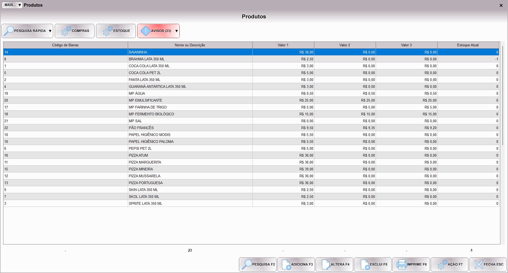Click the vertical scrollbar of the product table

[502, 95]
